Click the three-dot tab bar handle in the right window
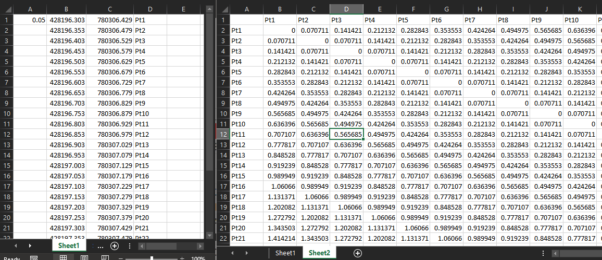This screenshot has height=260, width=602. (543, 253)
